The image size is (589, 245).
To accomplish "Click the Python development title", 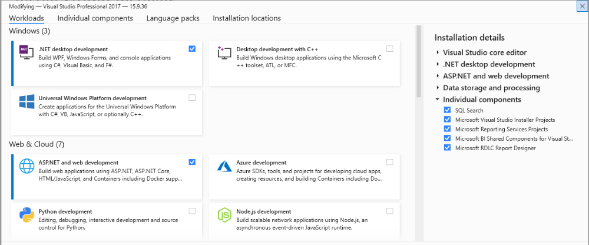I will point(65,211).
